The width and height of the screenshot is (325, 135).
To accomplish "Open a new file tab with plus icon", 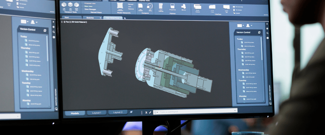I will tap(125, 18).
